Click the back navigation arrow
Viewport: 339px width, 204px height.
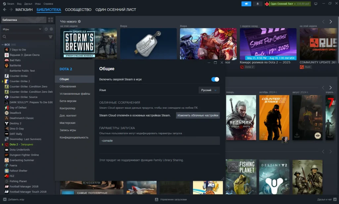[x=5, y=10]
